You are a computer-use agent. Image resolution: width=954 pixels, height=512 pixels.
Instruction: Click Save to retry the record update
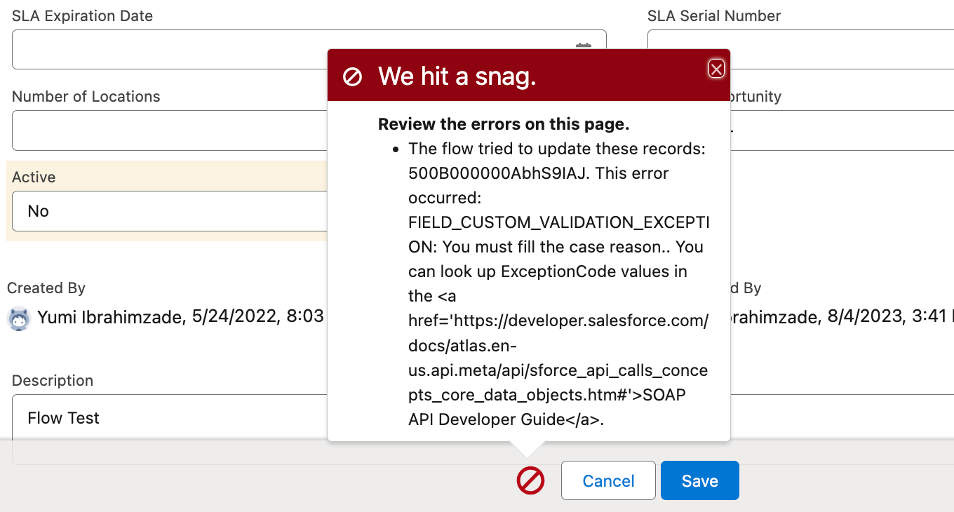pyautogui.click(x=699, y=480)
